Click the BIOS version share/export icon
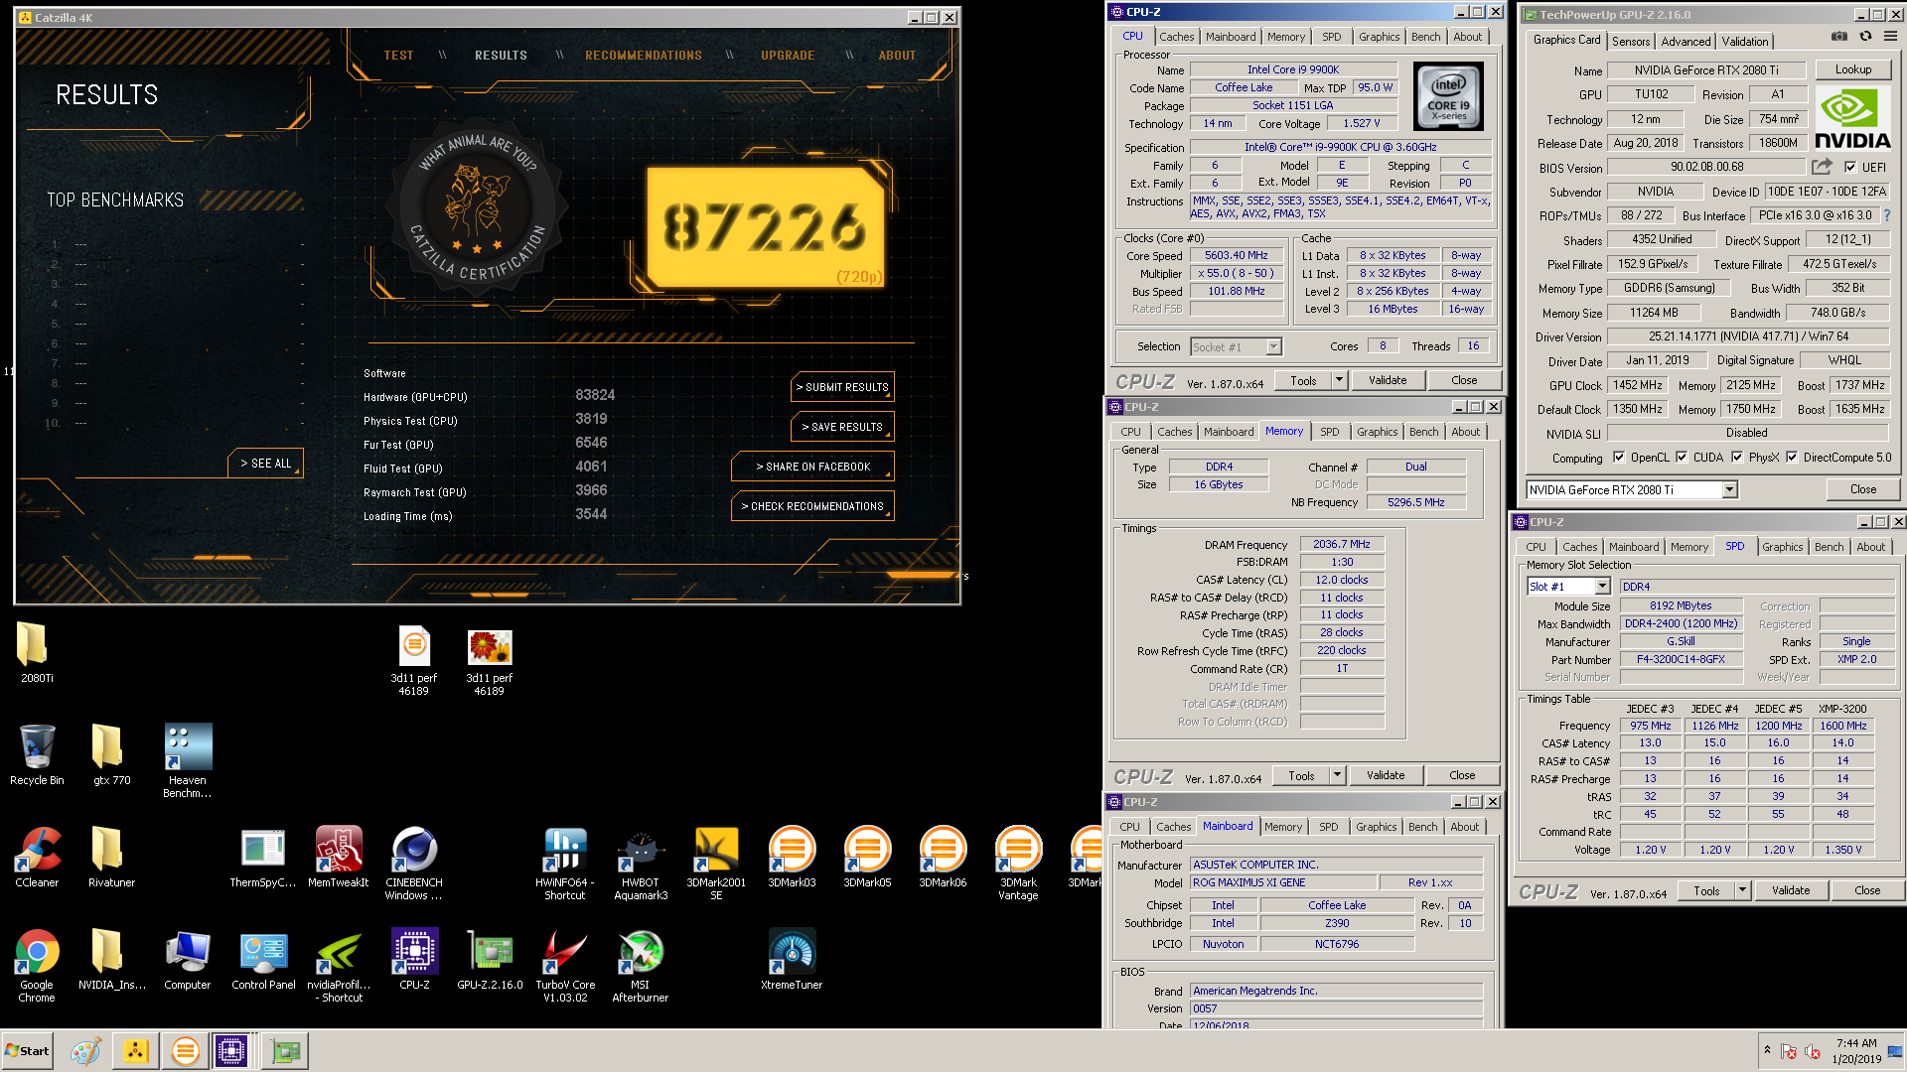Screen dimensions: 1907x1072 [x=1822, y=167]
